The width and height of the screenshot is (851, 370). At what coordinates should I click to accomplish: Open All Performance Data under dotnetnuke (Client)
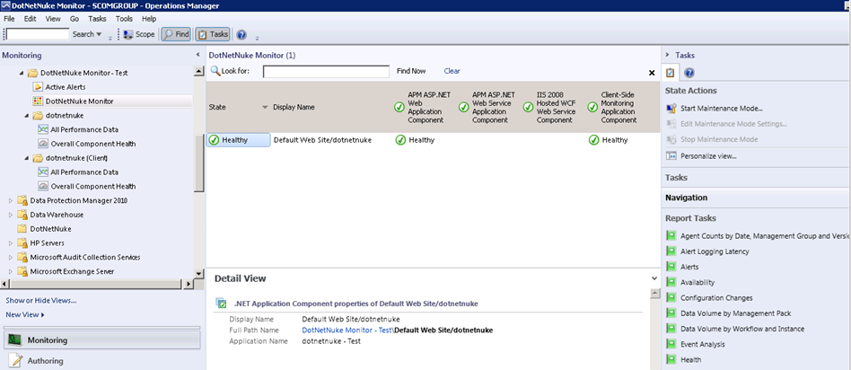coord(84,172)
